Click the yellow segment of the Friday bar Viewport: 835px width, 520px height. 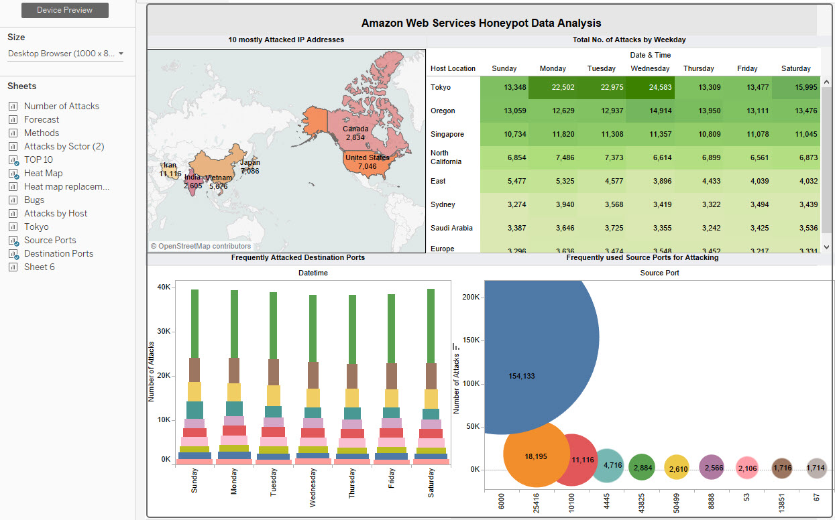coord(392,397)
